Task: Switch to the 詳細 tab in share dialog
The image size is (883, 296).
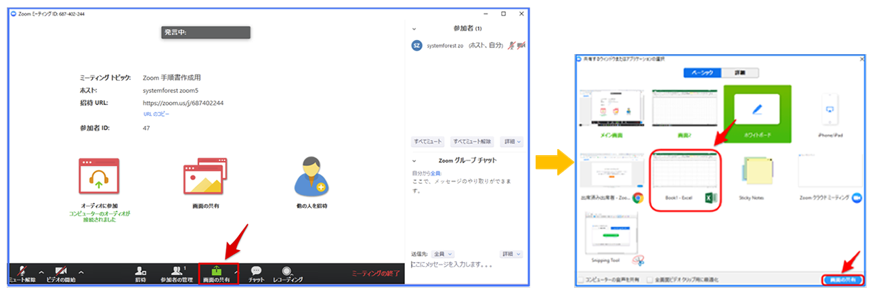Action: pos(739,73)
